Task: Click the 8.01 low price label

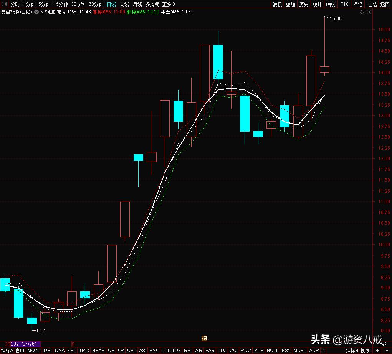Action: pyautogui.click(x=41, y=331)
